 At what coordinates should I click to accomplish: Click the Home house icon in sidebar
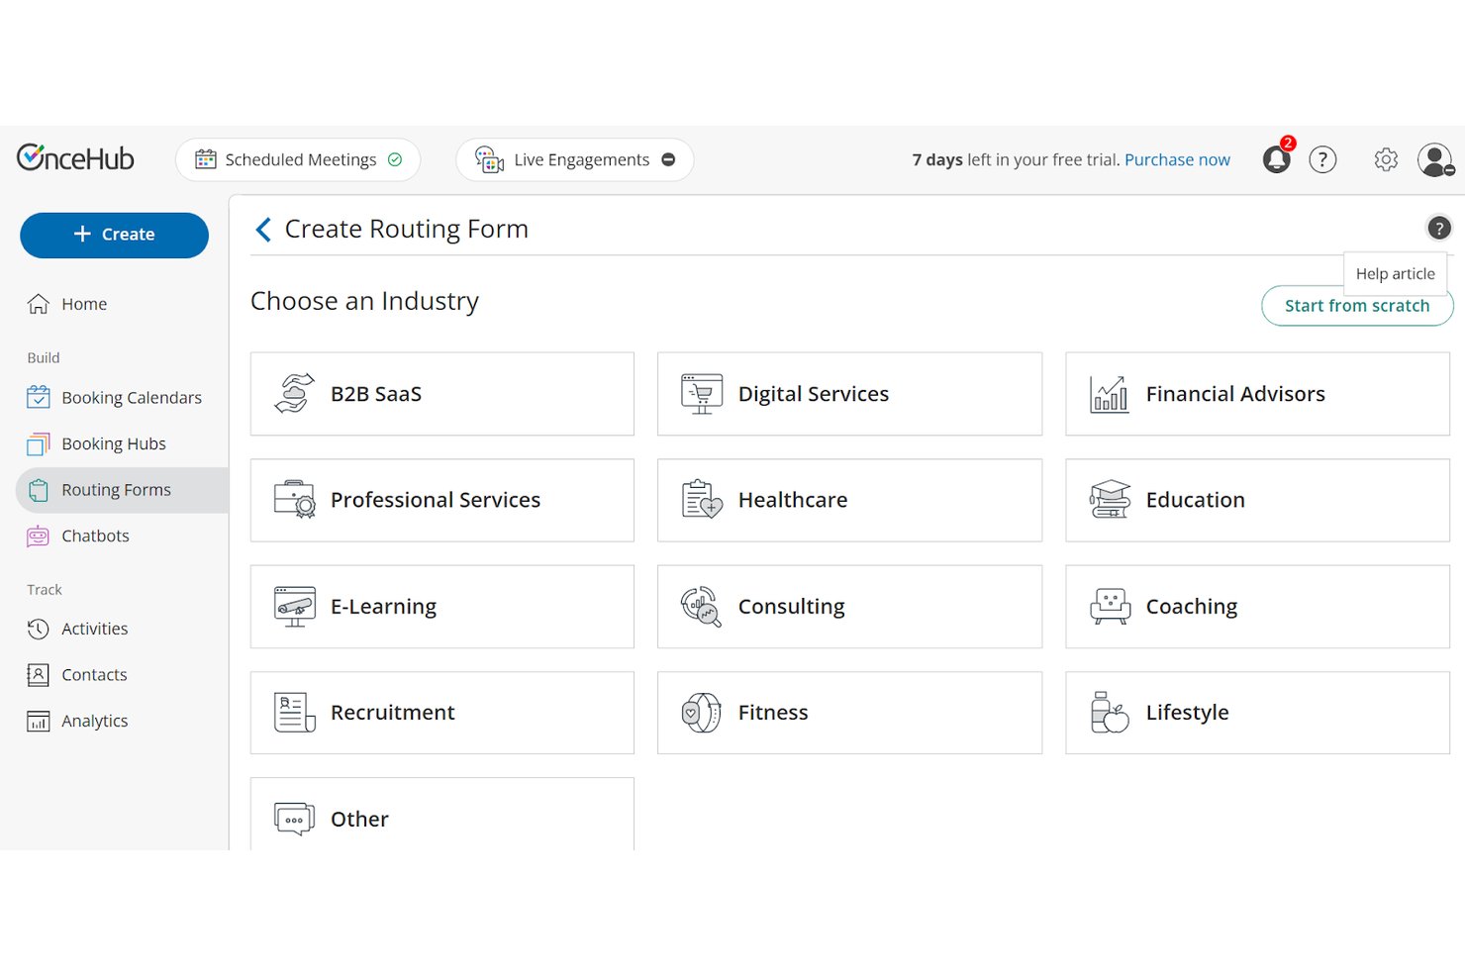[39, 304]
